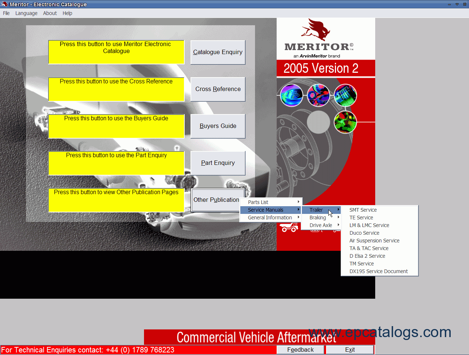Select Service Manuals menu entry
This screenshot has width=469, height=355.
[270, 210]
